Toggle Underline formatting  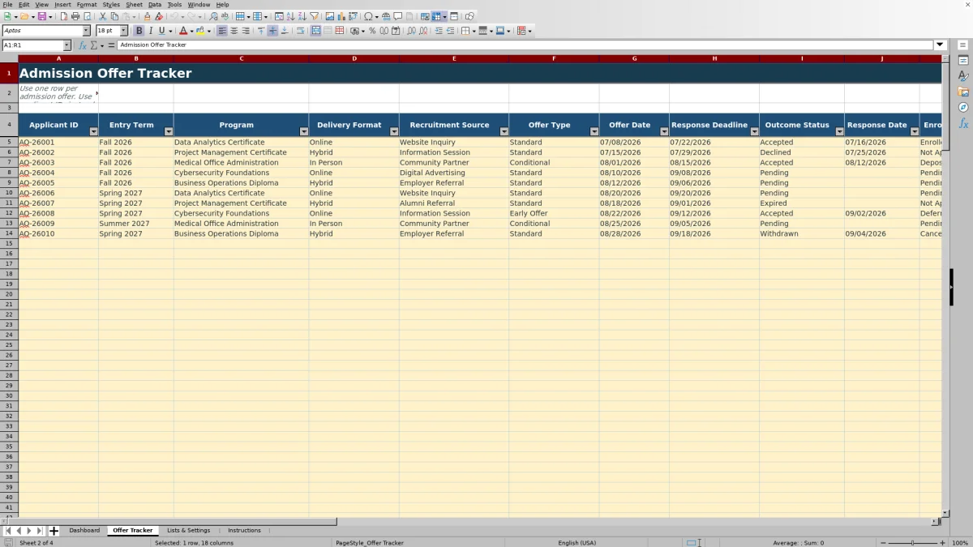pos(161,31)
